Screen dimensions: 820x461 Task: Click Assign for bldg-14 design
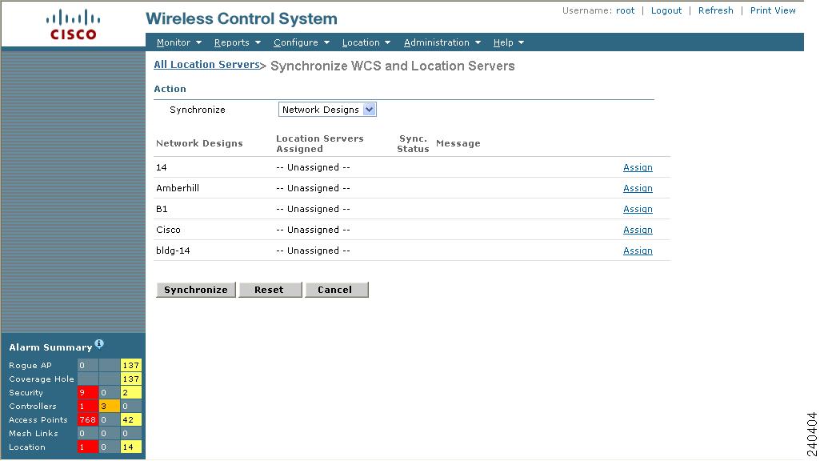(638, 251)
